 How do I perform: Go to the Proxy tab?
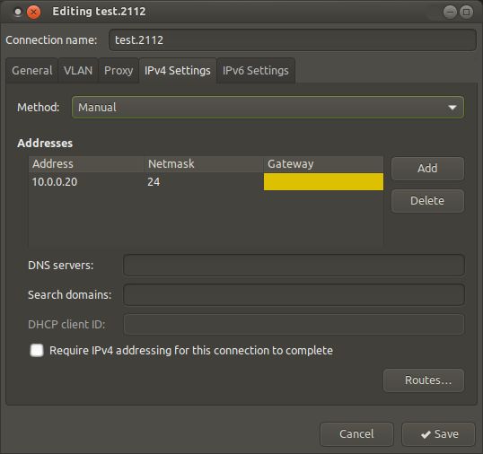pos(119,71)
